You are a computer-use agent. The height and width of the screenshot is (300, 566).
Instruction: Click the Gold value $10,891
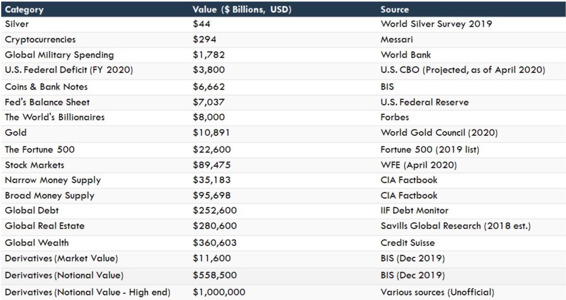pos(211,133)
